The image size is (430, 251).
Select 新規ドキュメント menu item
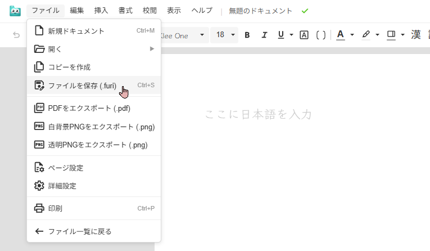pos(94,30)
